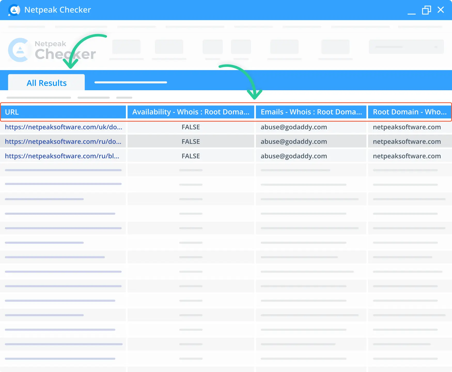Open the netpeaksoftware.com/ru/do... link
Screen dimensions: 452x372
[x=63, y=142]
